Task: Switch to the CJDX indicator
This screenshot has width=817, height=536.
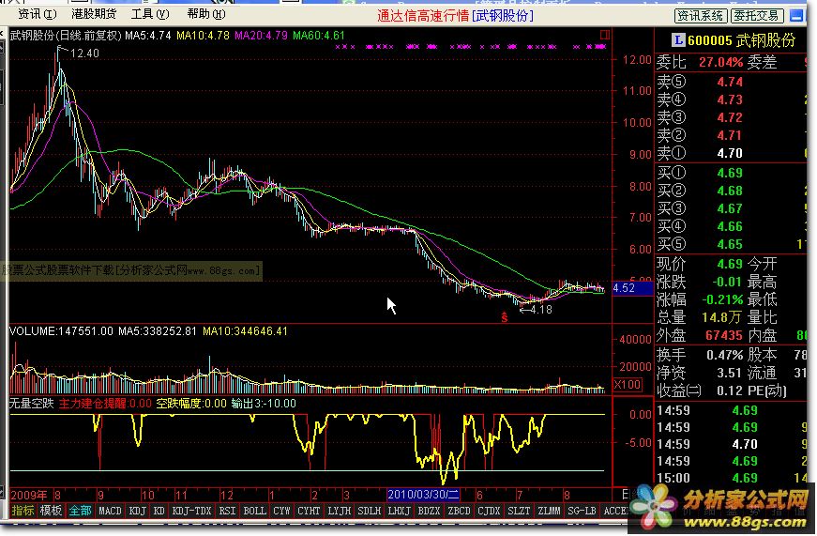Action: click(489, 511)
